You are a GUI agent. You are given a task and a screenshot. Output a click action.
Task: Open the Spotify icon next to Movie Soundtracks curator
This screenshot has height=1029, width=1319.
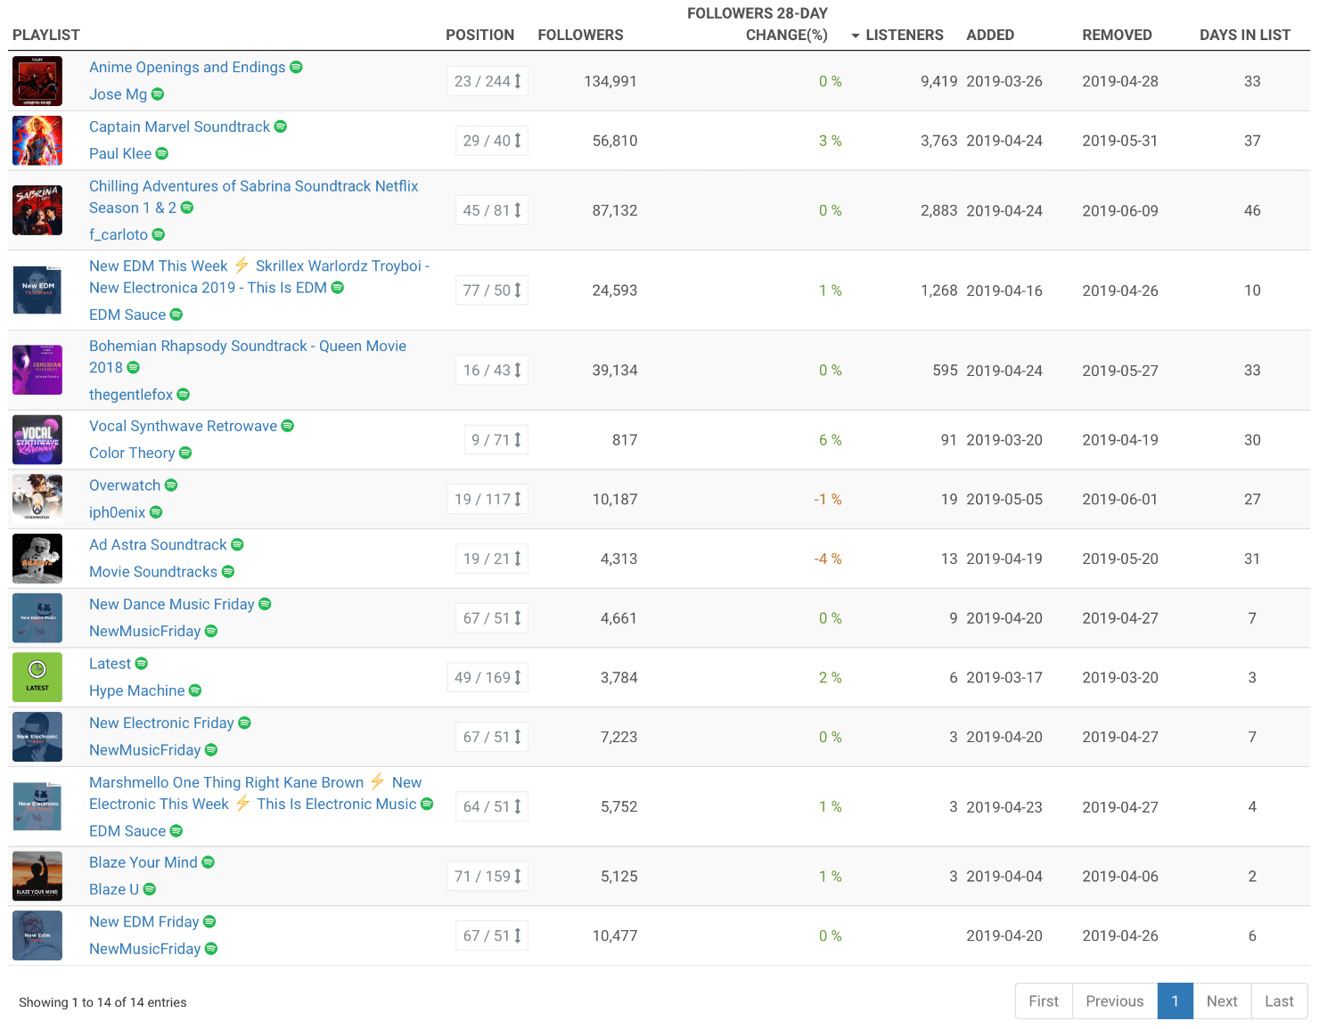click(x=229, y=572)
